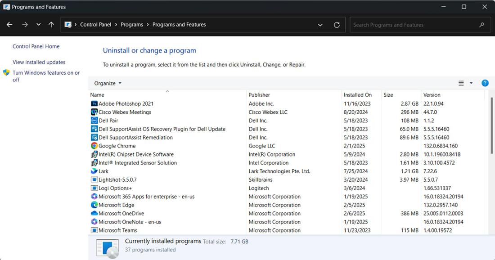Expand the recent locations chevron
The image size is (495, 260).
(x=38, y=25)
